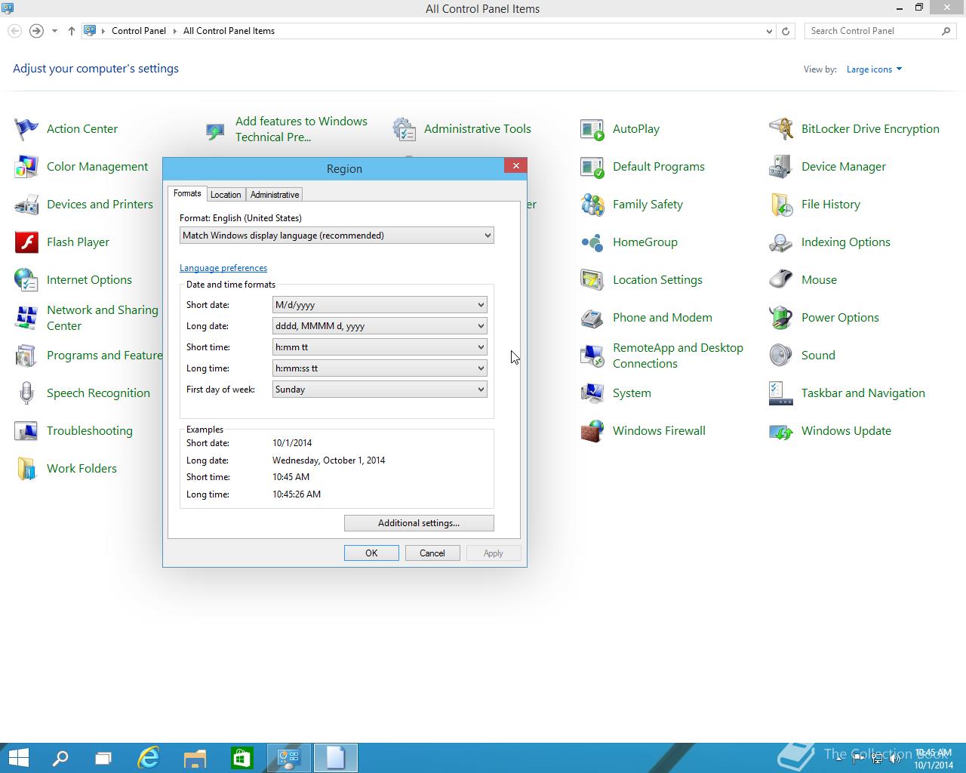Open Administrative Tools gear icon
Image resolution: width=966 pixels, height=773 pixels.
(x=404, y=129)
